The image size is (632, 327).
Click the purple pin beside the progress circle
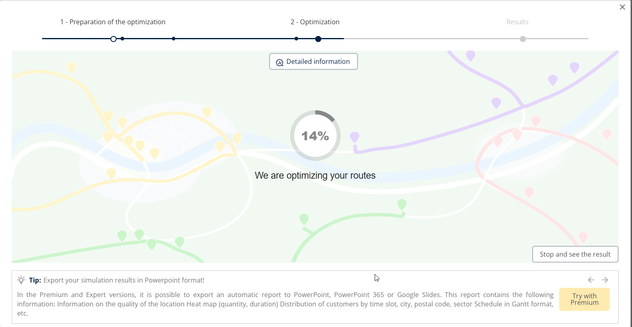click(355, 137)
